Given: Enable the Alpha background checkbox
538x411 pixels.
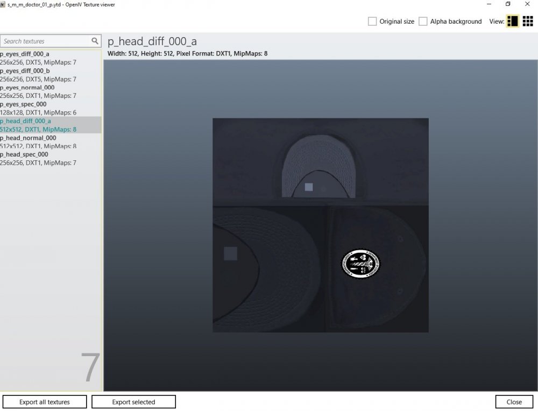Looking at the screenshot, I should 423,22.
